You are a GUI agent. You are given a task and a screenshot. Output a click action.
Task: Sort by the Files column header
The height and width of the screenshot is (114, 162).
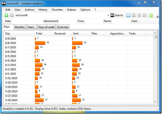pyautogui.click(x=100, y=34)
